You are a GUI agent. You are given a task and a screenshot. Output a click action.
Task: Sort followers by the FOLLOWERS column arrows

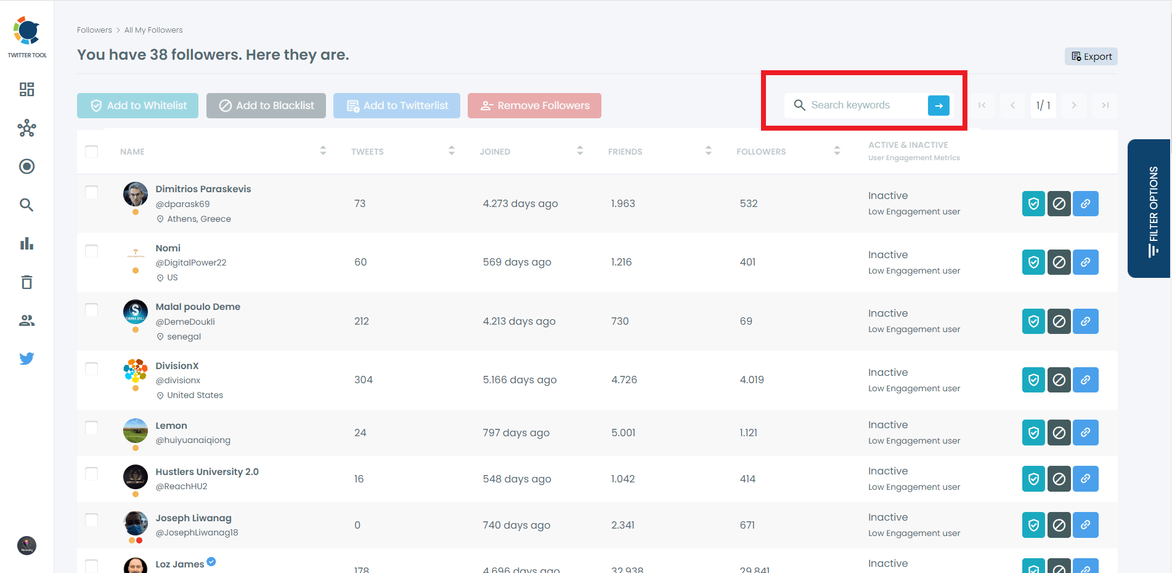[837, 150]
